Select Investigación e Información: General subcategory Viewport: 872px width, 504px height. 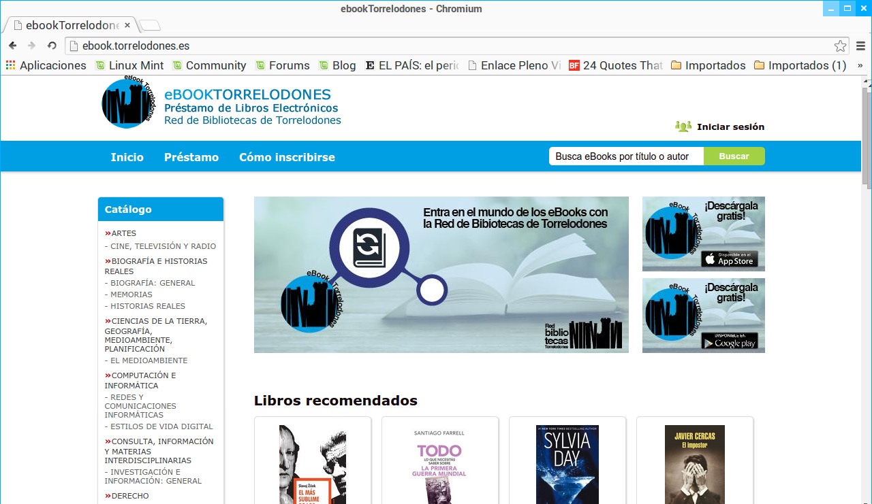click(153, 476)
